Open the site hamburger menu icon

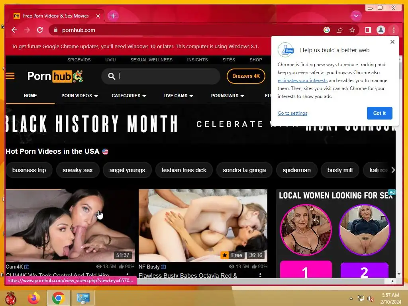click(x=10, y=76)
